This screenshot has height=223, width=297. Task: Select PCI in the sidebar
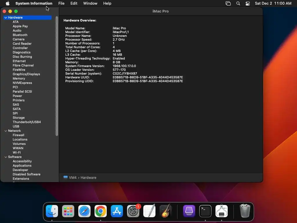(15, 87)
